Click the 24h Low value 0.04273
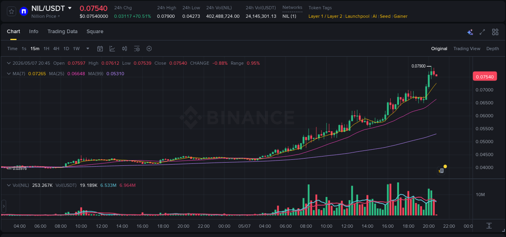The width and height of the screenshot is (506, 237). 191,16
